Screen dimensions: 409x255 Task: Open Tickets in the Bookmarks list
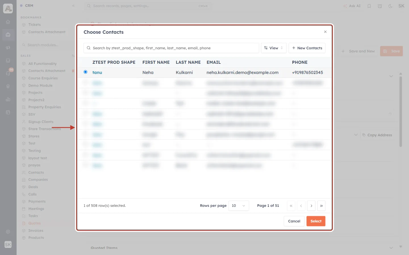[x=34, y=25]
